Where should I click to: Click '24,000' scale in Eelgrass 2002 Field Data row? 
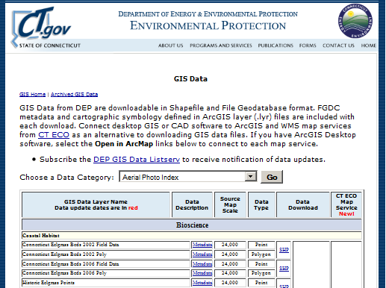coord(230,245)
